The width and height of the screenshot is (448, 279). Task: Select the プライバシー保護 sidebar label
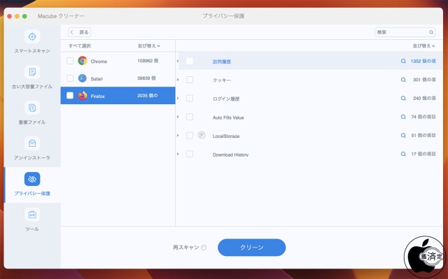[x=32, y=194]
